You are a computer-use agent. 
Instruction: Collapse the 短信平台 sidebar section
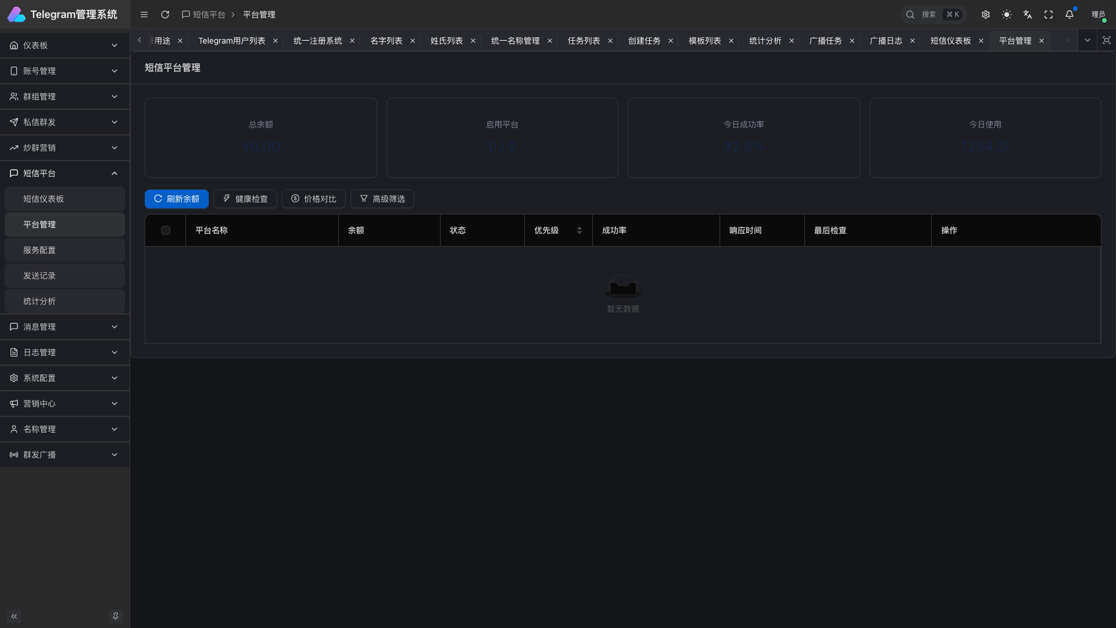(x=65, y=173)
